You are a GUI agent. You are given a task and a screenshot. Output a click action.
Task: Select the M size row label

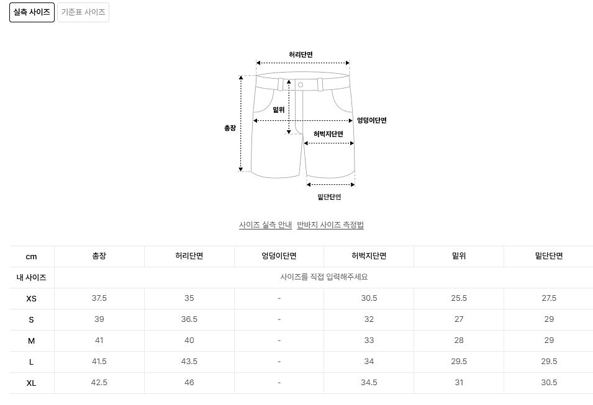pos(32,340)
